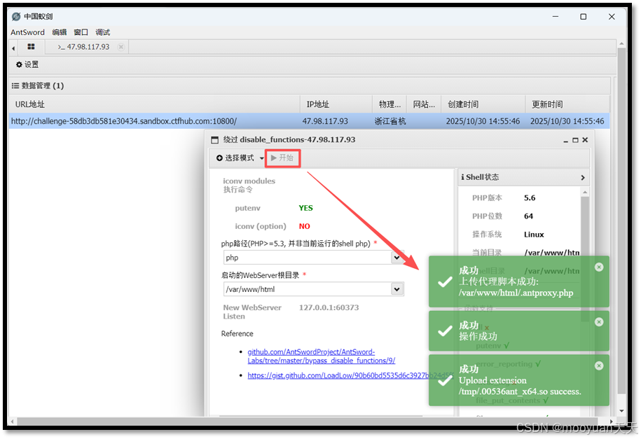Click the 127.0.0.1:60373 listen address
Image resolution: width=641 pixels, height=439 pixels.
pyautogui.click(x=329, y=308)
